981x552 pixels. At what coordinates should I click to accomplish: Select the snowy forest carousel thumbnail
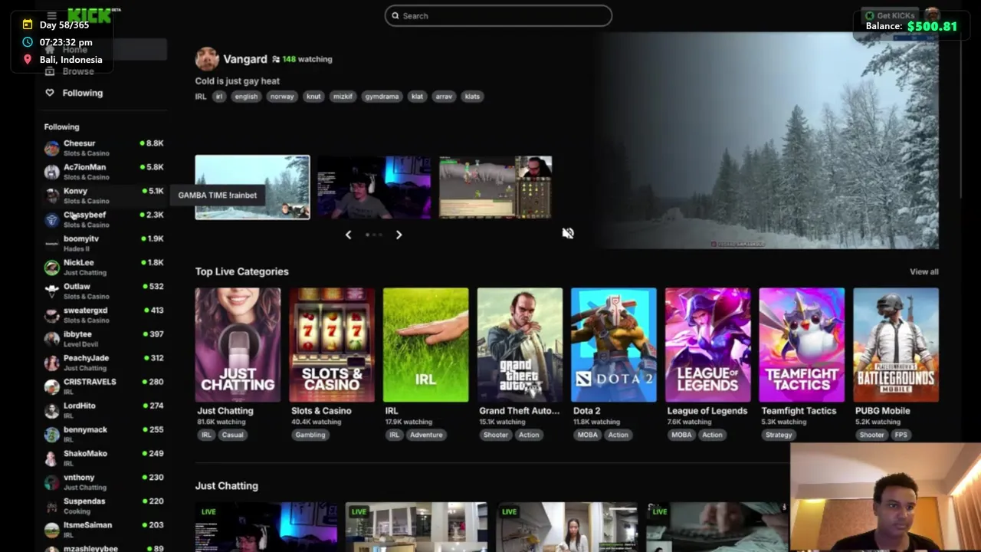tap(252, 188)
